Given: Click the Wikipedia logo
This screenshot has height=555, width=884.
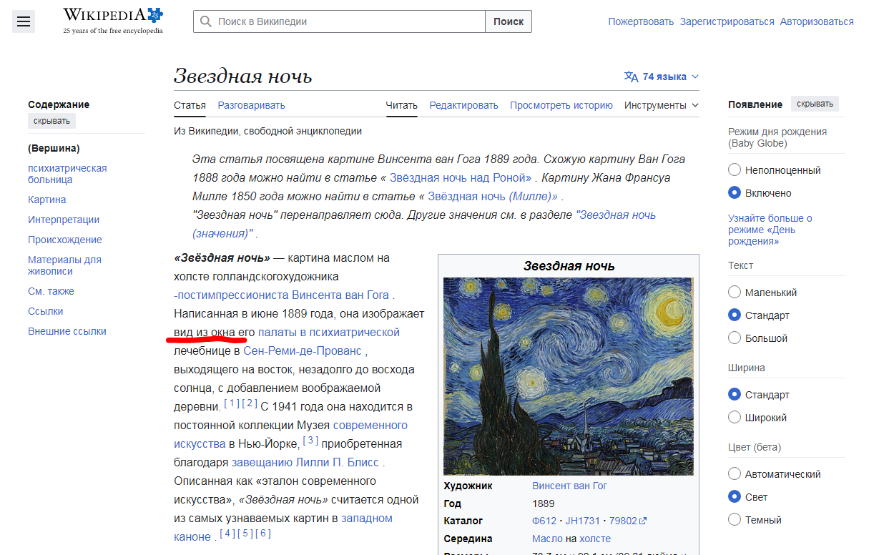Looking at the screenshot, I should 113,21.
